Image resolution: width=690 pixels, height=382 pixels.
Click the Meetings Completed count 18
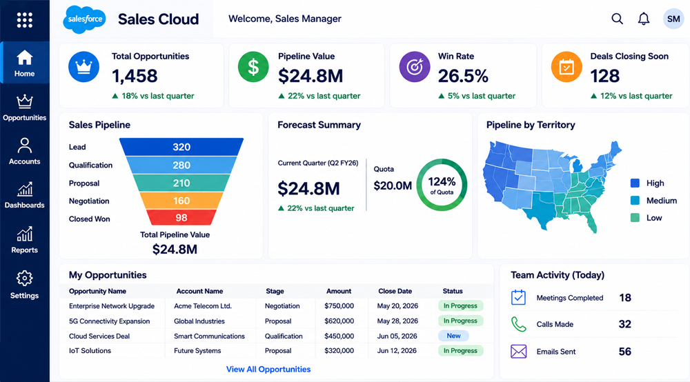(x=625, y=298)
